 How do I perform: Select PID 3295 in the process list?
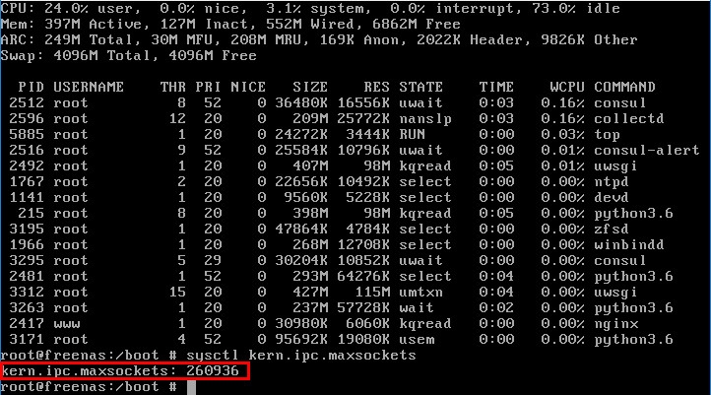pyautogui.click(x=27, y=260)
